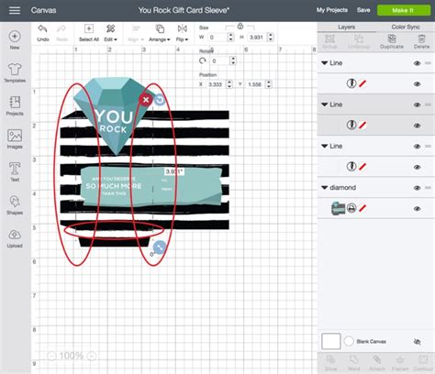This screenshot has width=435, height=374.
Task: Toggle visibility of the top Line layer
Action: [x=417, y=63]
